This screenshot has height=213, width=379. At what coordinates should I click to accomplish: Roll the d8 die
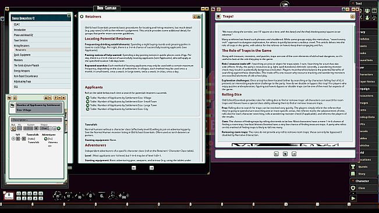(90, 196)
